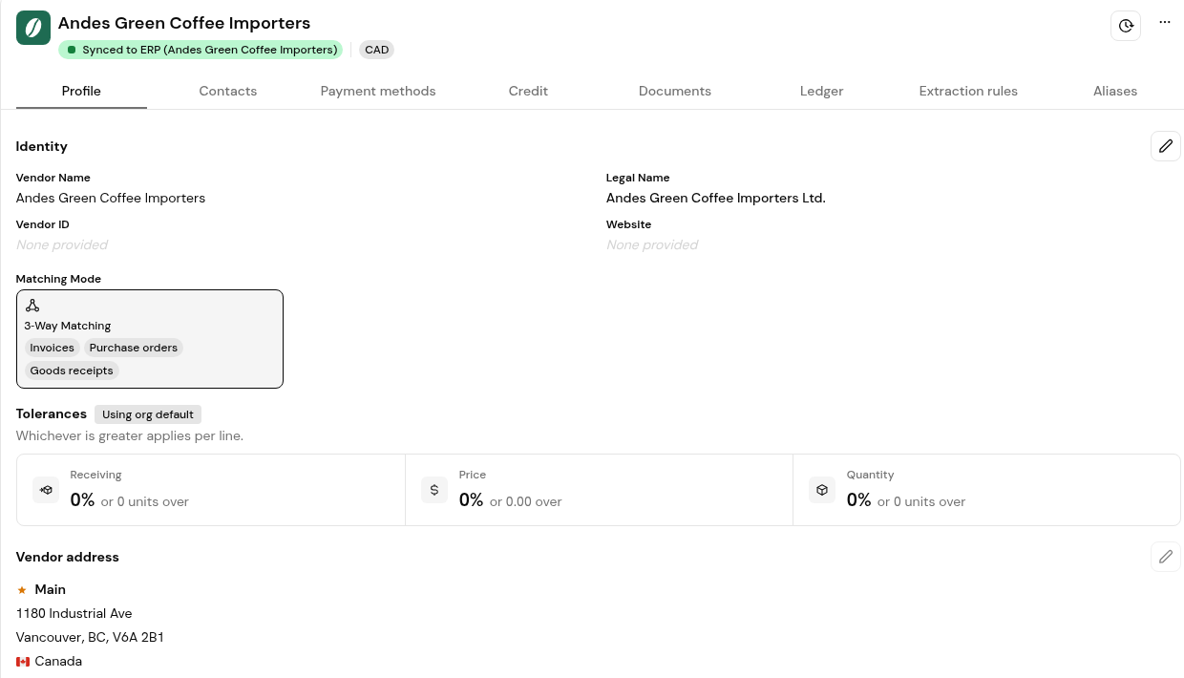Click legal name Andes Green Coffee Importers Ltd.
The image size is (1184, 678).
click(x=716, y=198)
